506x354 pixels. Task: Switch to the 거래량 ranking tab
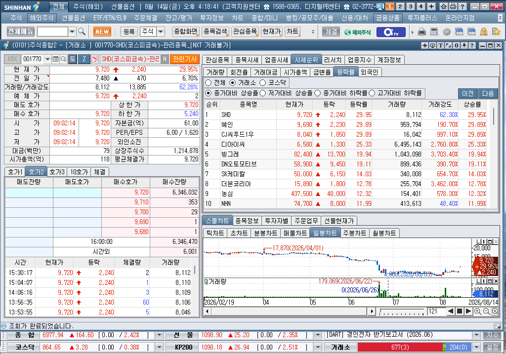[x=215, y=72]
